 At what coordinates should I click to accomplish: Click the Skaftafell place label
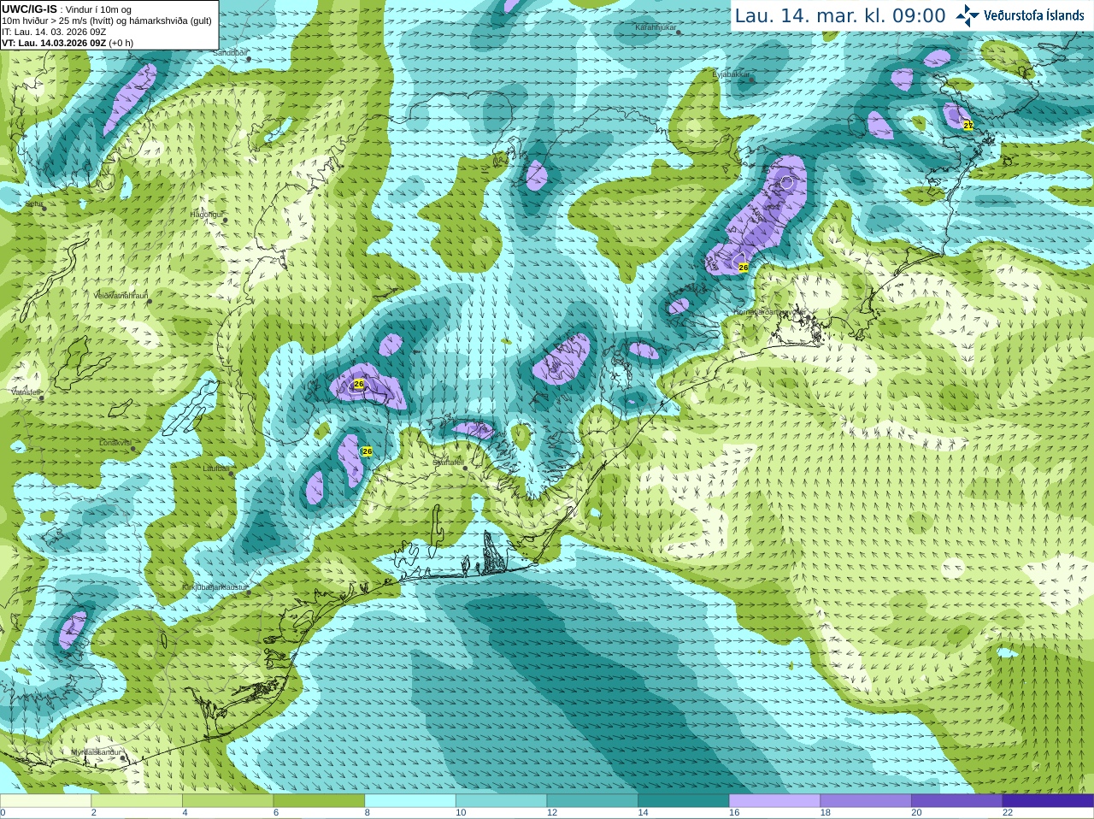pyautogui.click(x=447, y=463)
